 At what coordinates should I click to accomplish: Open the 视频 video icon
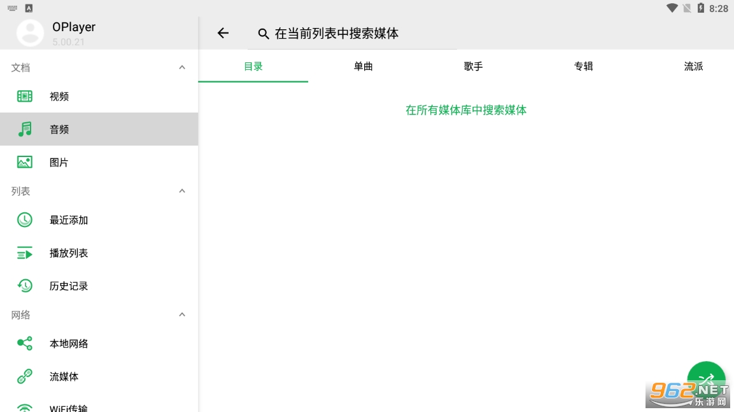click(24, 97)
